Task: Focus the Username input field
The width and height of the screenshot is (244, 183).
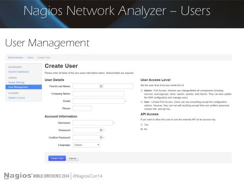Action: (x=93, y=123)
